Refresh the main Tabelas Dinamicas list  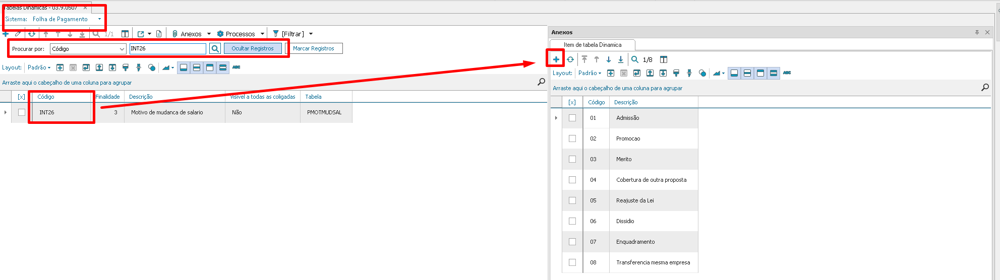32,34
